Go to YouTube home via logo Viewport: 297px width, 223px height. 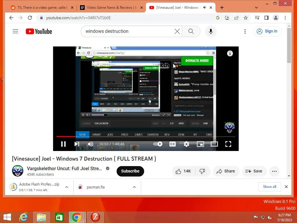pos(39,31)
